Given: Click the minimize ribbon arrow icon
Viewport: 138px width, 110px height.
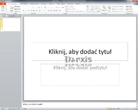Looking at the screenshot, I should 135,4.
